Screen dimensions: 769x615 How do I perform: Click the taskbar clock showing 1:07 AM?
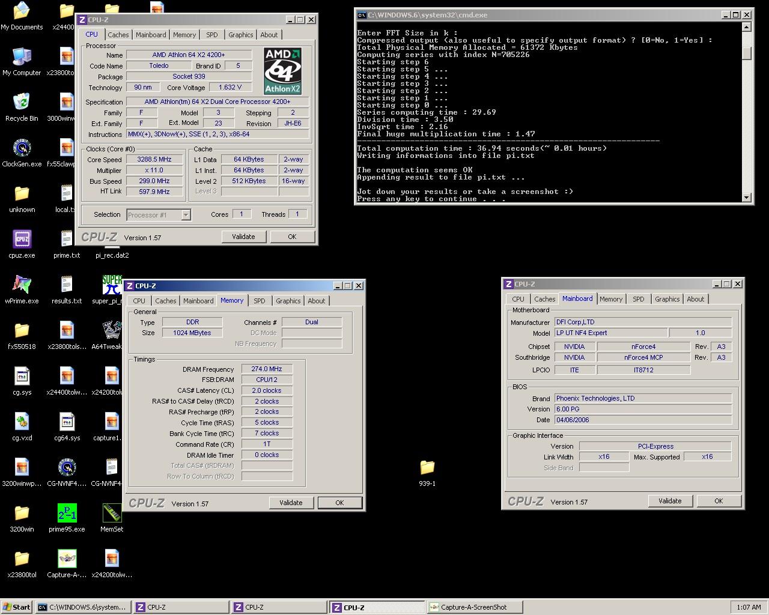point(749,607)
